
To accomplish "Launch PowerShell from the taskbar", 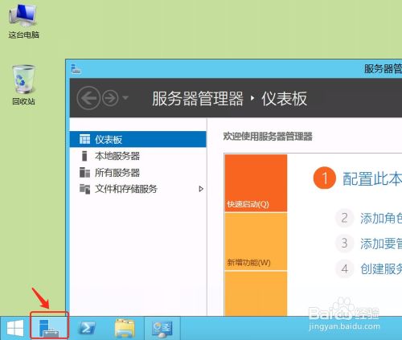I will tap(87, 328).
